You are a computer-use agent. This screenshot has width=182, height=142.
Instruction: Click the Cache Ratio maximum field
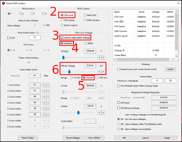[171, 81]
